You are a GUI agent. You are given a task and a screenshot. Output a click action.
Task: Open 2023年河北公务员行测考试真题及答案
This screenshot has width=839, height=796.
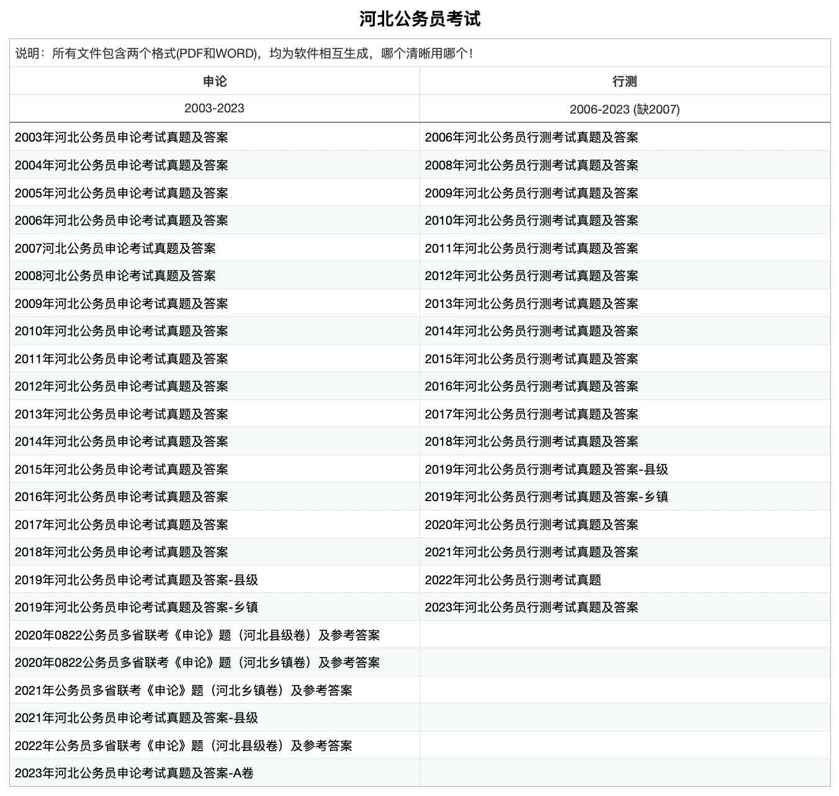click(x=531, y=607)
